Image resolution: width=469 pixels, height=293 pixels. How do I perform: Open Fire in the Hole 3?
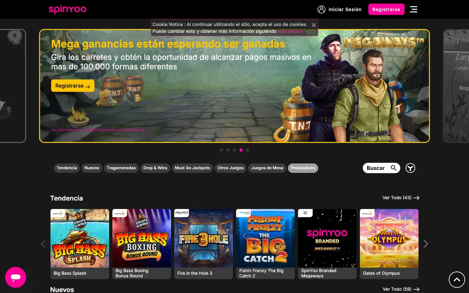[x=204, y=244]
